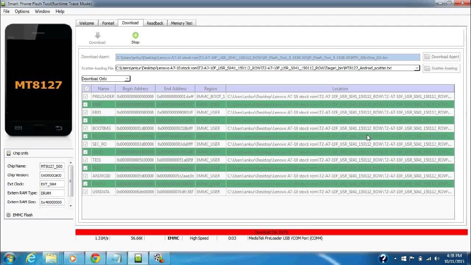Click the BOOTIMG begin address cell

click(135, 128)
